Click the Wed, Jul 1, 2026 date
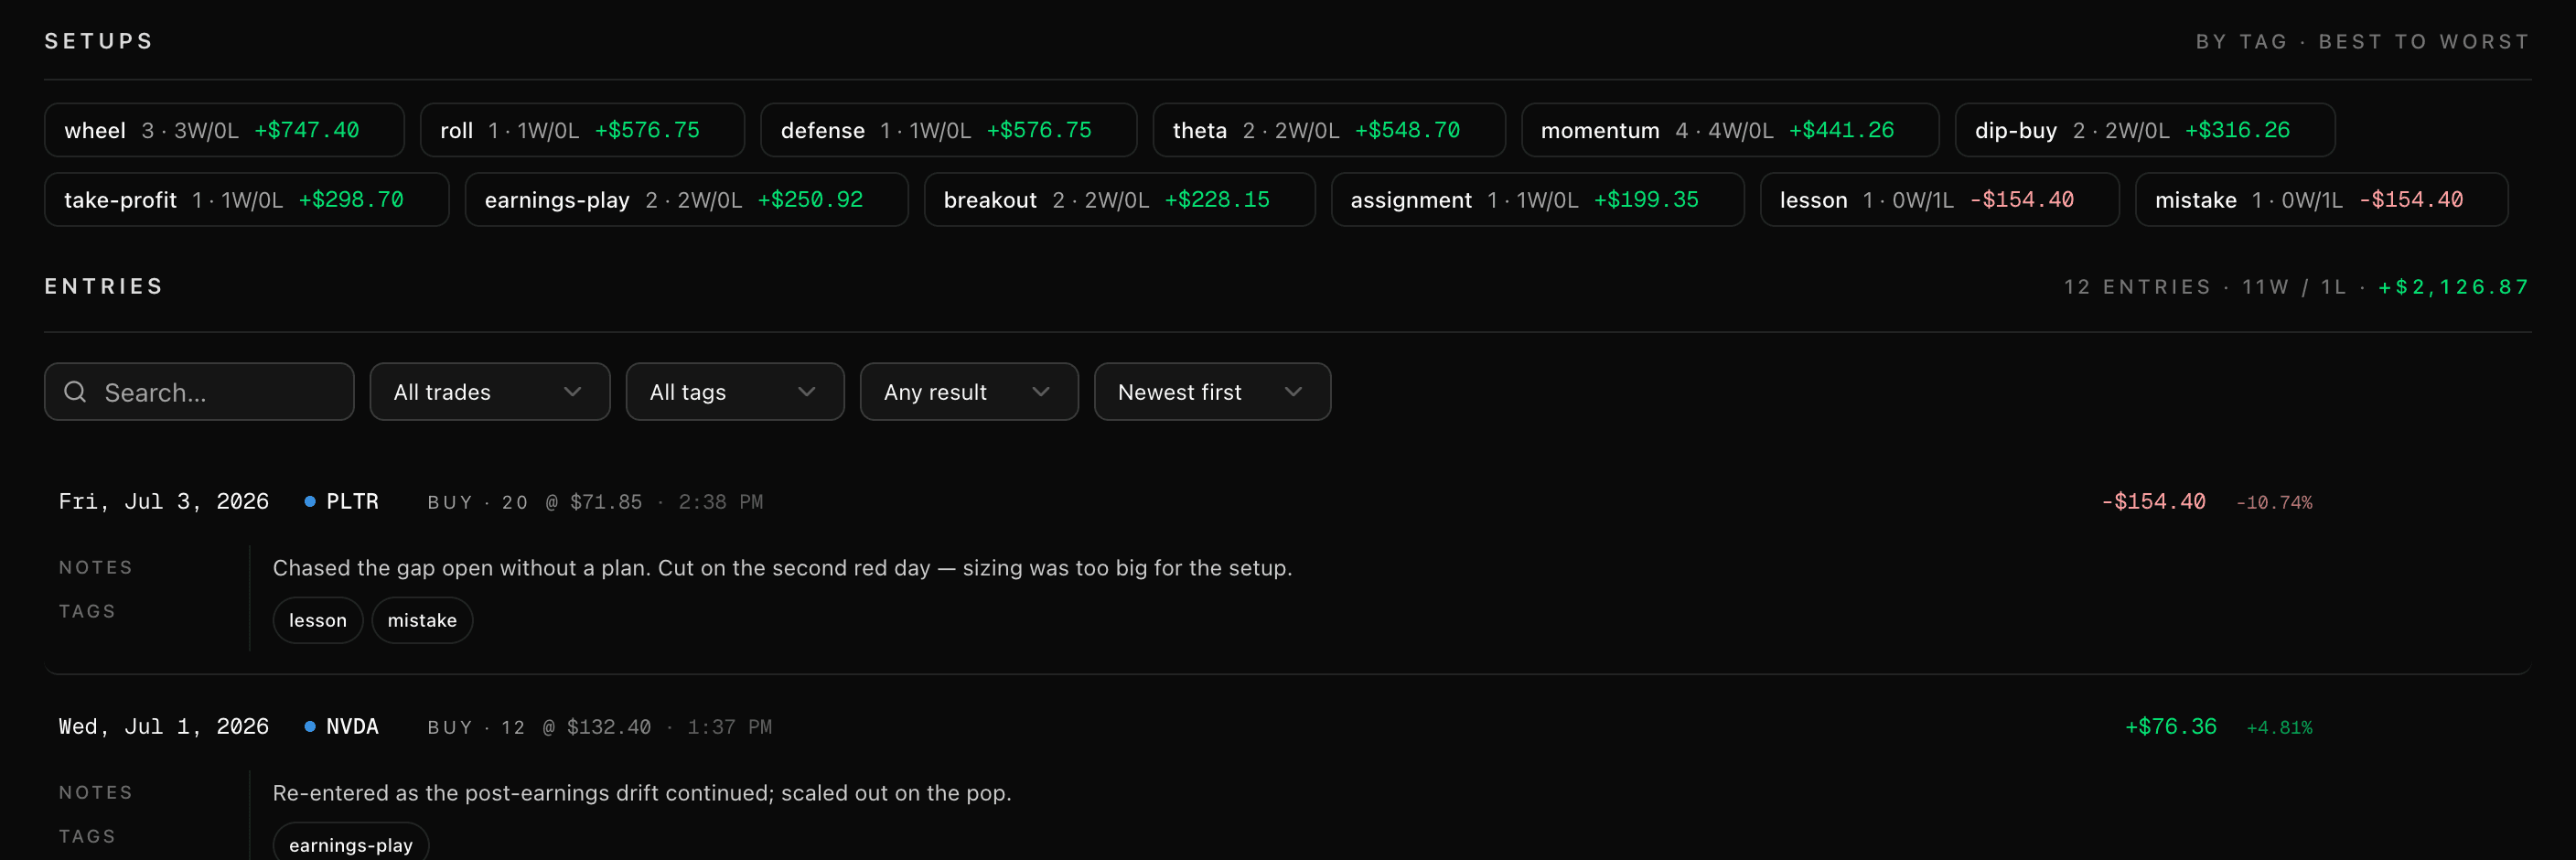2576x860 pixels. [x=164, y=727]
